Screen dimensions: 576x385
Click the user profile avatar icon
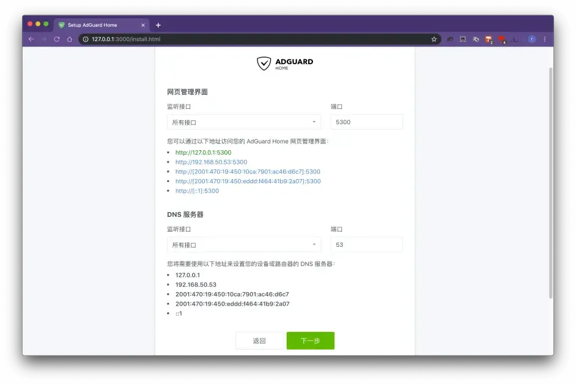tap(532, 39)
